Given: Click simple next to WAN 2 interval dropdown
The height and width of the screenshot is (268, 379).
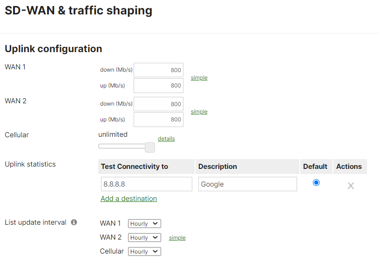Looking at the screenshot, I should click(x=177, y=237).
